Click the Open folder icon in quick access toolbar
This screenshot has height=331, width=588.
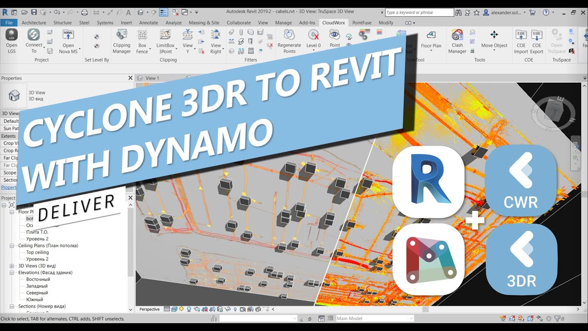(24, 12)
